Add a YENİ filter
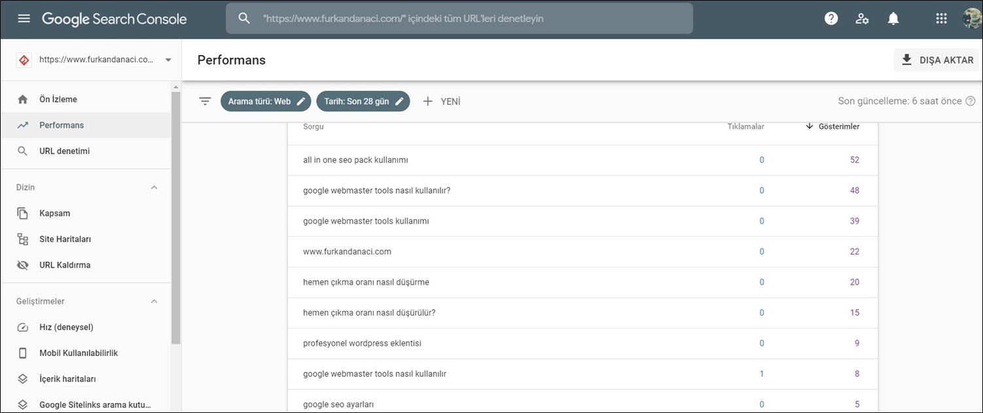The image size is (983, 413). pos(442,101)
